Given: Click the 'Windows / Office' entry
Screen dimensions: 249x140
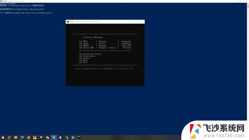Looking at the screenshot, I should [107, 47].
